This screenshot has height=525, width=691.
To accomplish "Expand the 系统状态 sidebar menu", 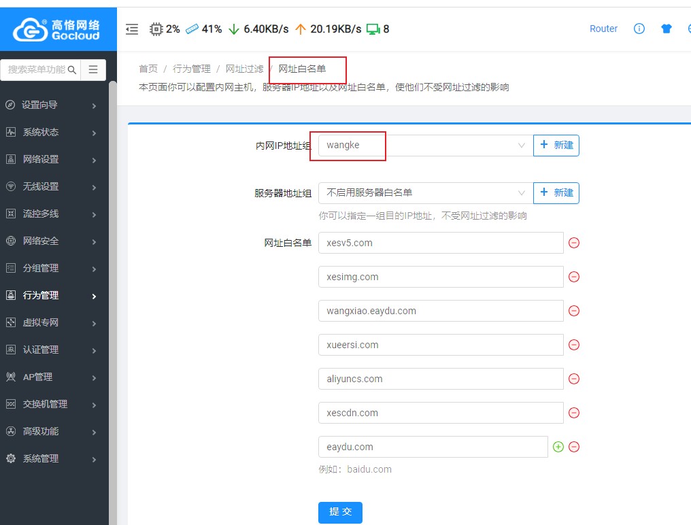I will [x=51, y=132].
